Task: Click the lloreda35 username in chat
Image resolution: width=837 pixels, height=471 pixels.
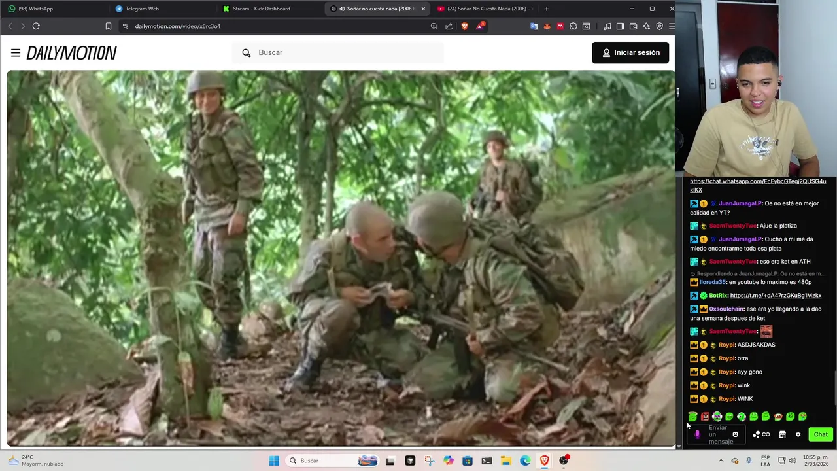Action: [713, 282]
